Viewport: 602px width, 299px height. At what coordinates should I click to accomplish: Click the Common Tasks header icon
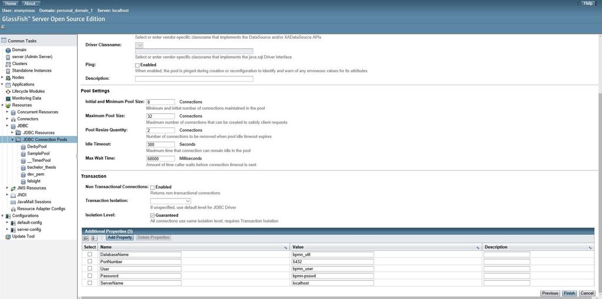tap(4, 41)
